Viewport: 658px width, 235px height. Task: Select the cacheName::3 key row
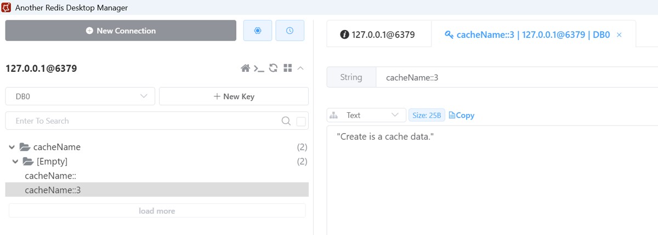157,190
